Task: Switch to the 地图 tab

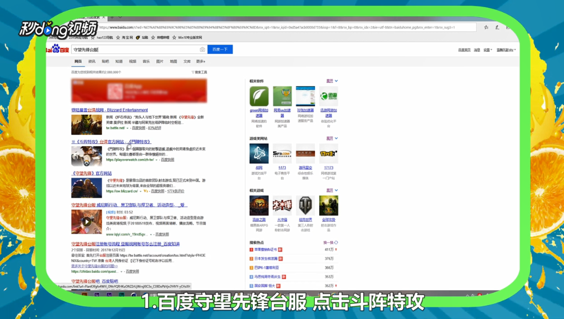Action: coord(174,62)
